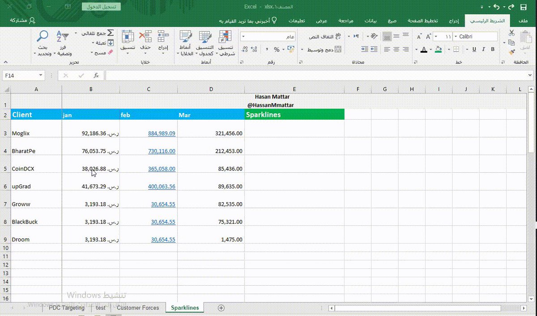This screenshot has width=537, height=316.
Task: Expand the Fill (تعبئة) dropdown
Action: [93, 43]
